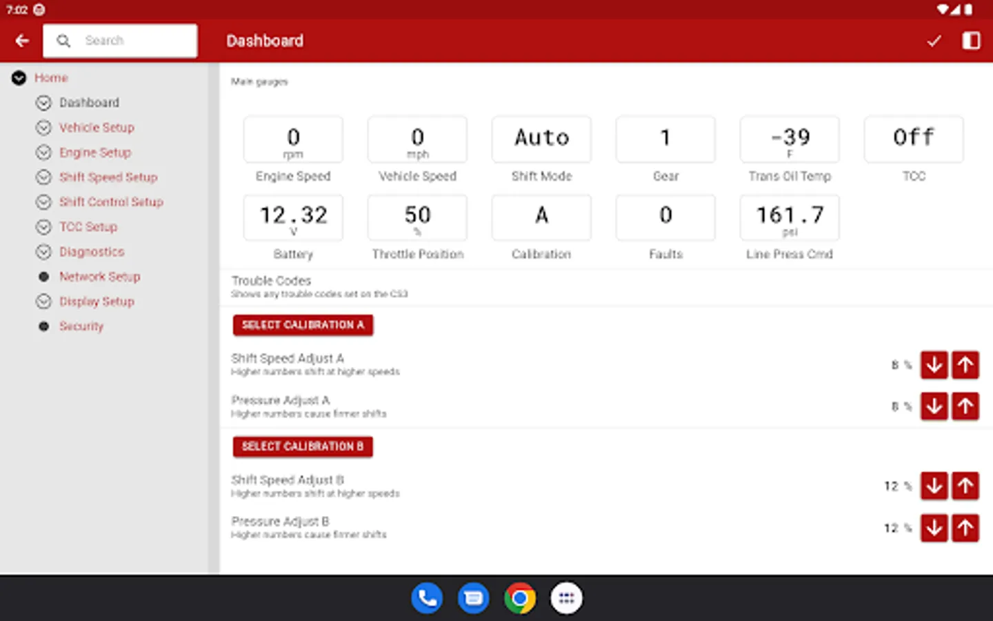Open the Trouble Codes entry
993x621 pixels.
coord(606,287)
